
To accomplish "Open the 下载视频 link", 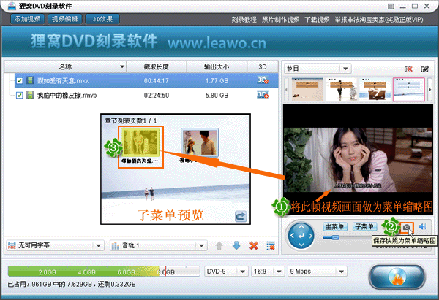I will coord(317,20).
